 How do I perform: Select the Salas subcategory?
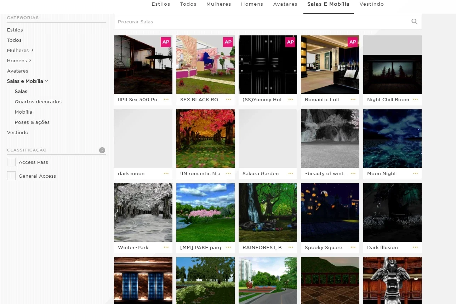21,91
